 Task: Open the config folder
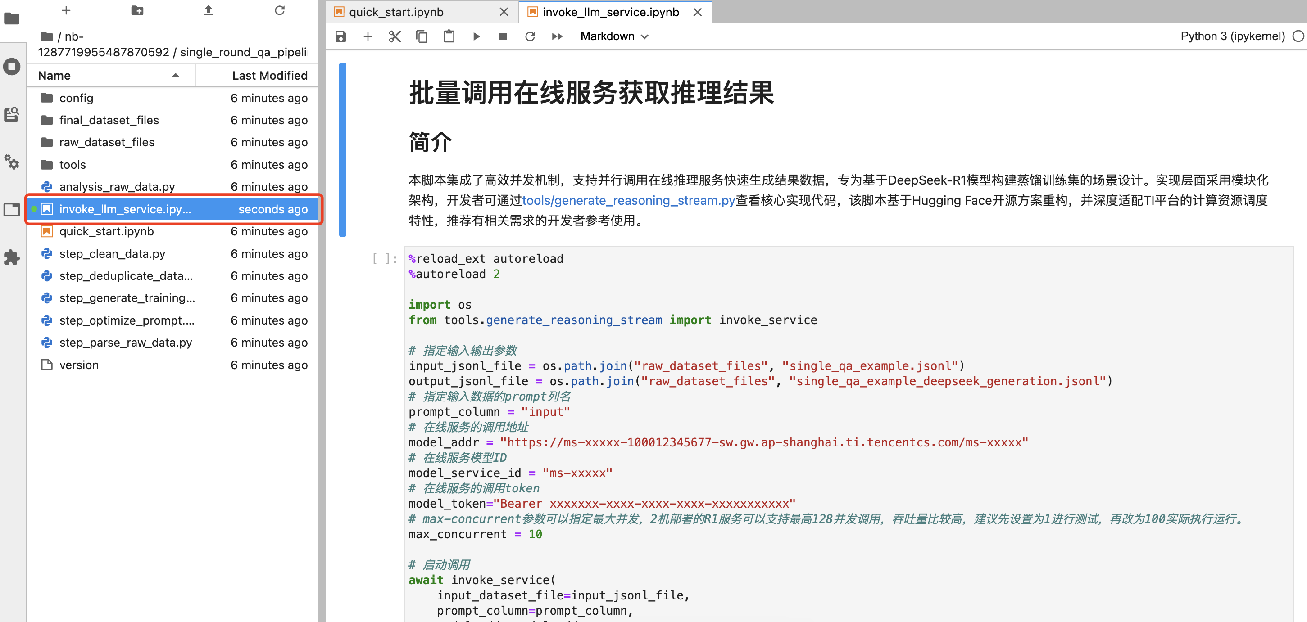(x=172, y=99)
